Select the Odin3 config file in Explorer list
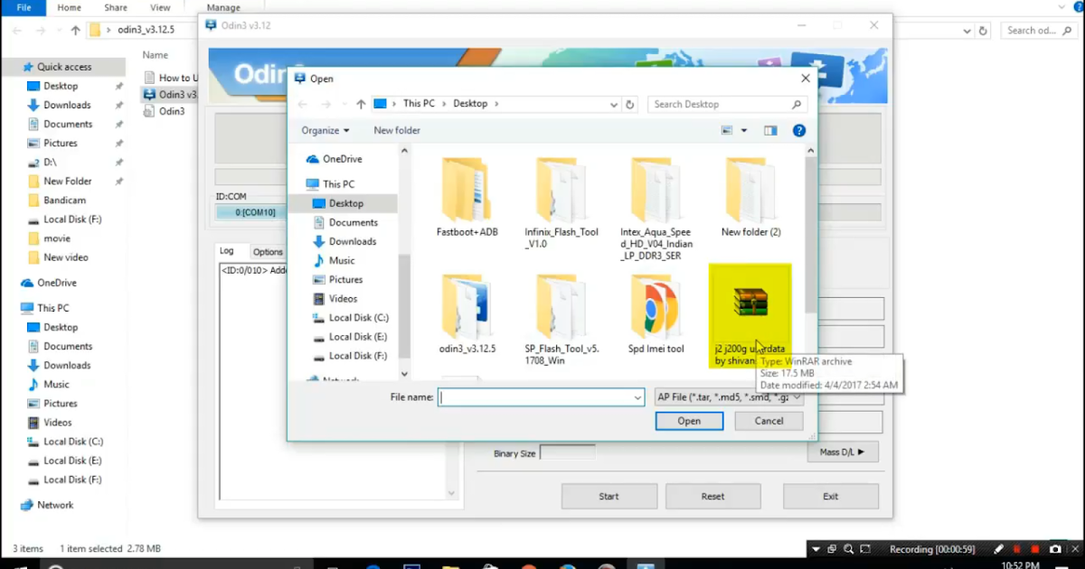The width and height of the screenshot is (1085, 569). pos(165,111)
